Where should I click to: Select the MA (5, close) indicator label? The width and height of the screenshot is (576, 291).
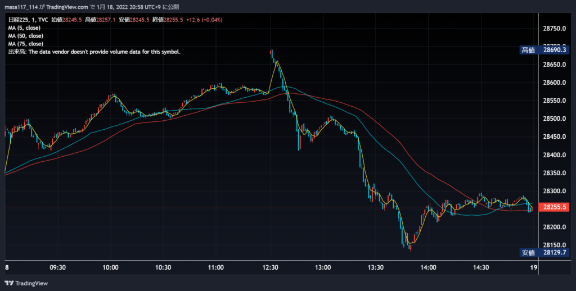[x=24, y=28]
